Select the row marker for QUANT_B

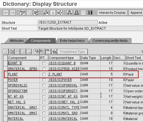point(6,63)
